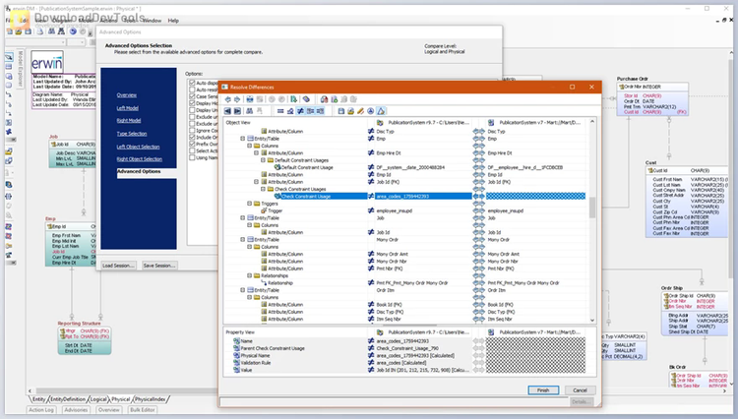Click the Cancel button in Resolve Differences
Screen dimensions: 738x419
pyautogui.click(x=580, y=390)
